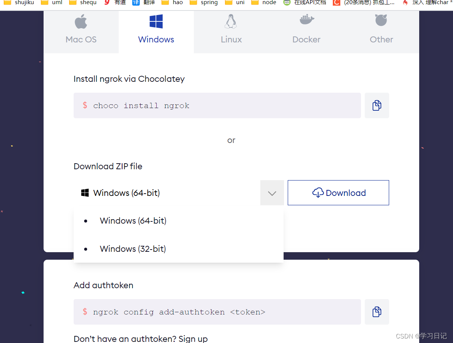Open the 'shujiku' bookmark folder
The width and height of the screenshot is (453, 343).
tap(19, 3)
